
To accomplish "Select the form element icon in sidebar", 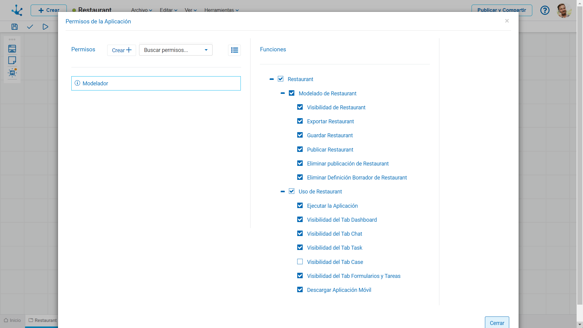I will [x=12, y=49].
